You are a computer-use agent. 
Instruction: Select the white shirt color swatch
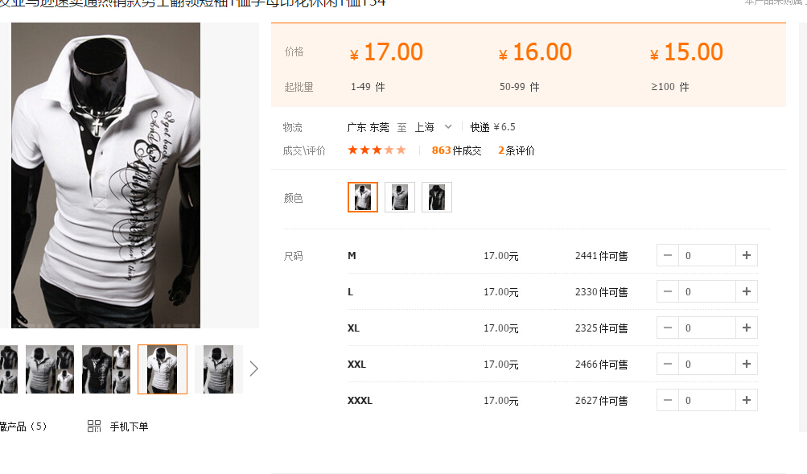[363, 197]
